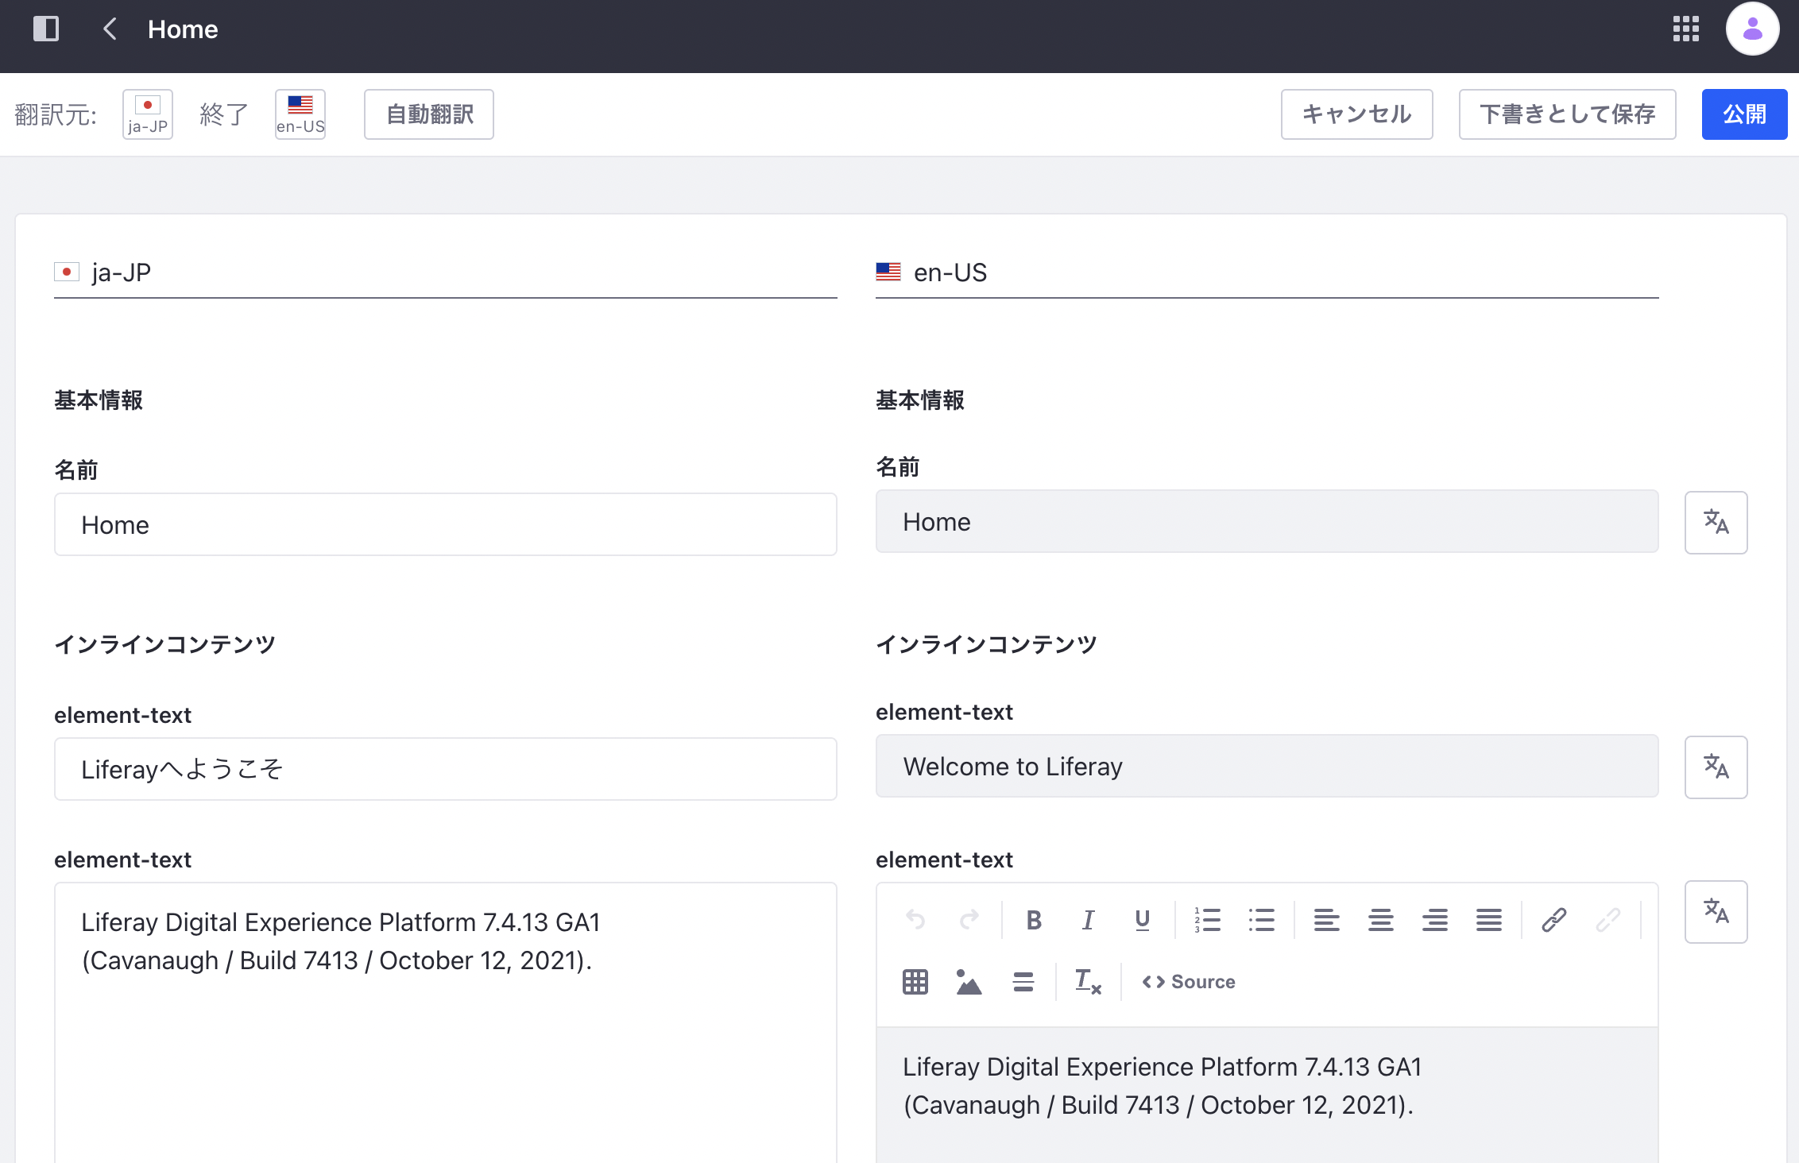Open the user avatar menu

1751,29
